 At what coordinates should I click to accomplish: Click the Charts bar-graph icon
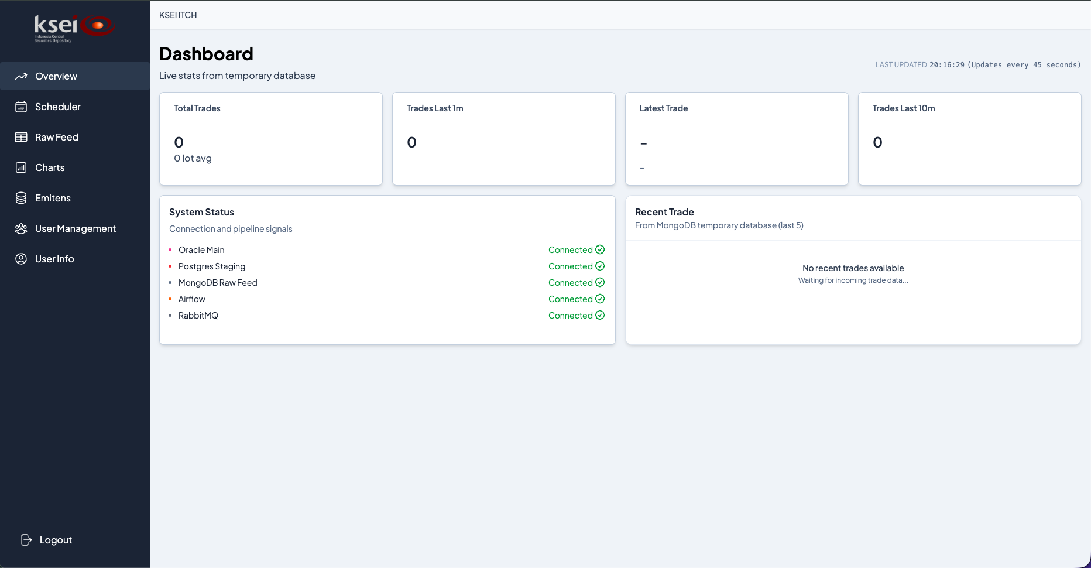[21, 167]
